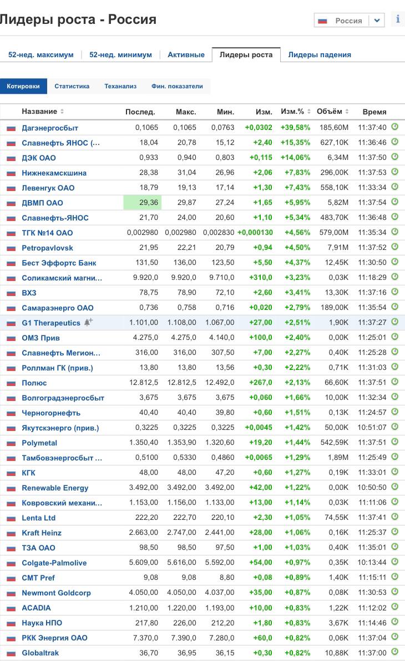This screenshot has width=405, height=661.
Task: Open the СМТ Pref stock link
Action: (x=38, y=578)
